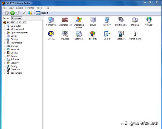Open the users icon in toolbar

pyautogui.click(x=30, y=13)
